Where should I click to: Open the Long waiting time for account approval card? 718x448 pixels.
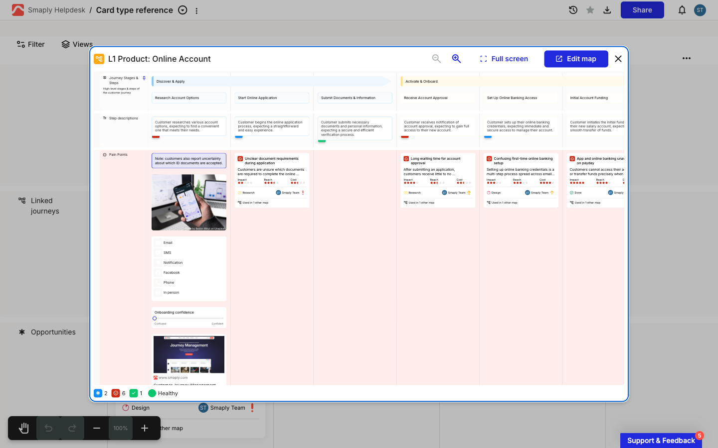tap(438, 180)
